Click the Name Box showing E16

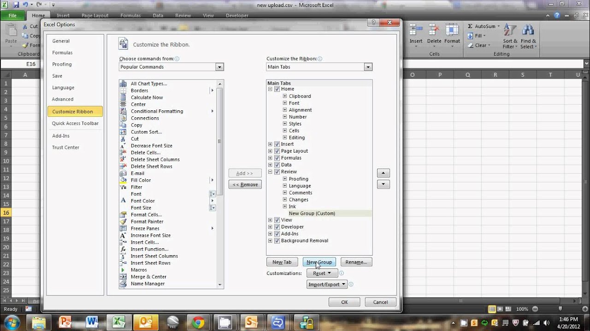31,64
